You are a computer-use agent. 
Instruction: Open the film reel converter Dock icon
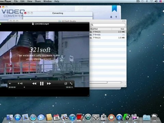(127, 117)
